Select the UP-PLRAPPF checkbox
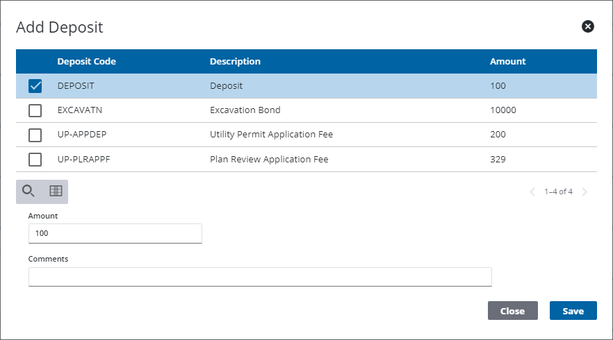The image size is (613, 340). [x=35, y=160]
